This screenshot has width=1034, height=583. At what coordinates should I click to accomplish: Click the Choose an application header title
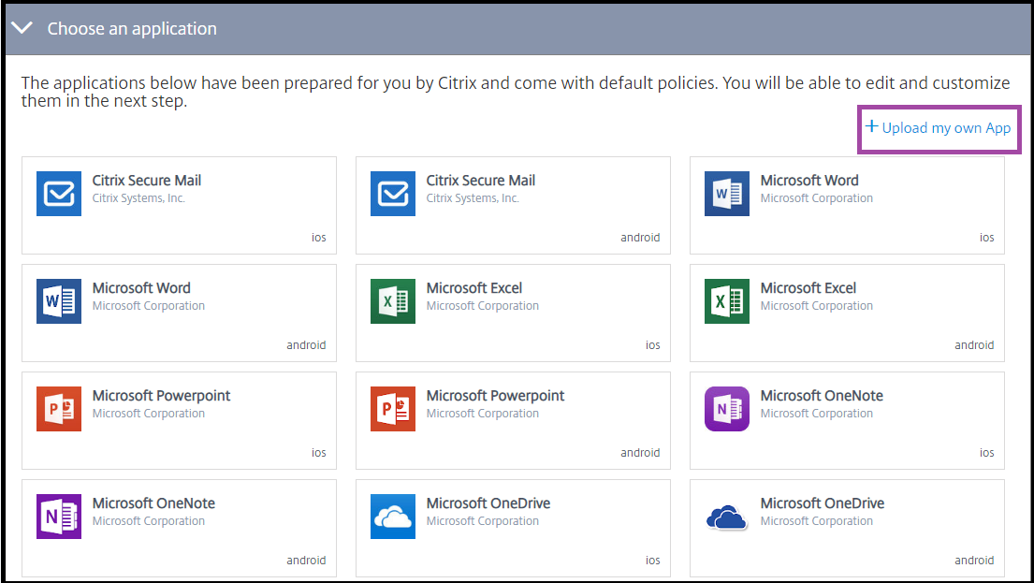pos(132,28)
